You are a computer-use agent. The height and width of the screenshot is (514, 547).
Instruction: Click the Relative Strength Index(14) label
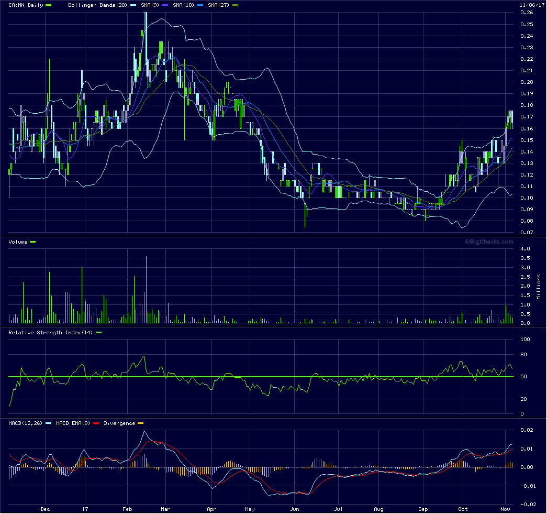click(51, 332)
